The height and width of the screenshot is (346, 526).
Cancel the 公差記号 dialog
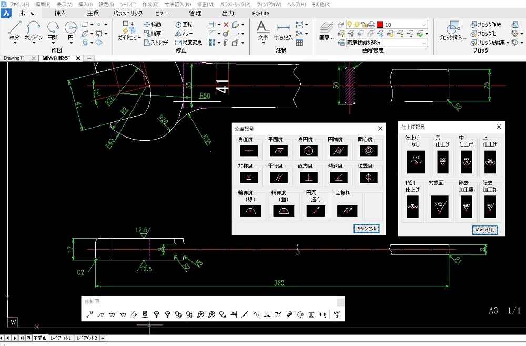366,228
